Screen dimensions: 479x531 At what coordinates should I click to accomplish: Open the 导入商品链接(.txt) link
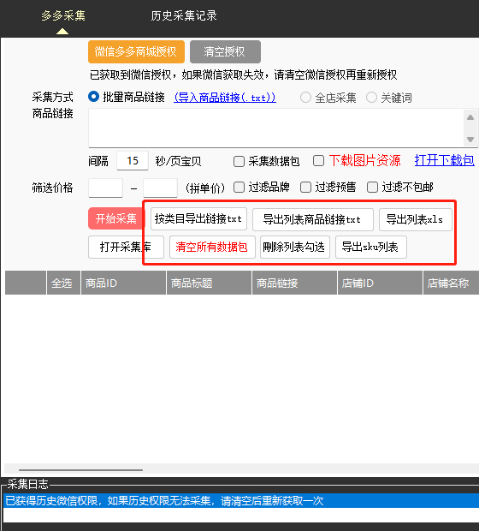click(x=225, y=98)
